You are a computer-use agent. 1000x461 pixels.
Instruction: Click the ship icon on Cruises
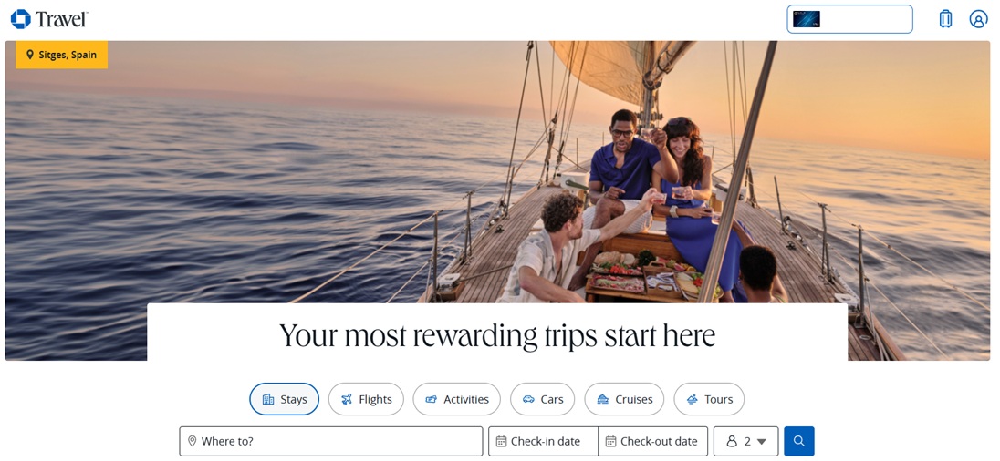point(603,399)
